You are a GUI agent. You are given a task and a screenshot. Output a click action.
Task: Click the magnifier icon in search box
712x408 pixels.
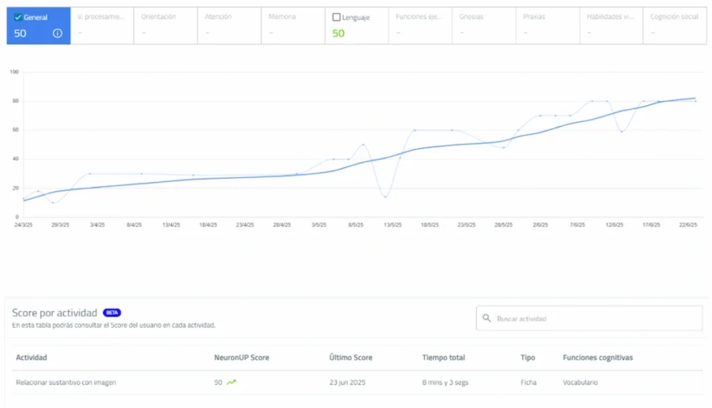(x=487, y=318)
